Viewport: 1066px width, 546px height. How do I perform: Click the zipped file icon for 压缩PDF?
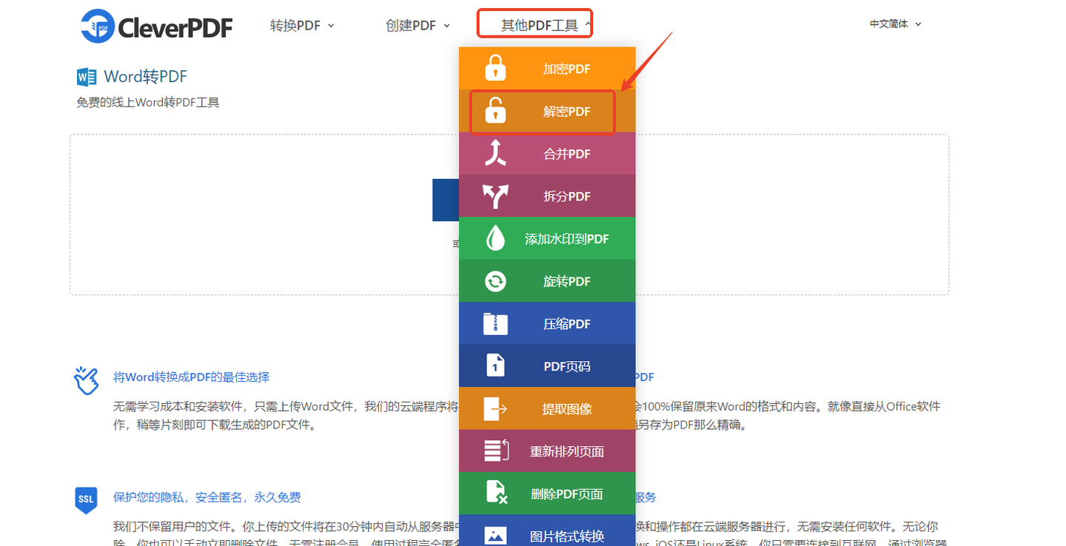(495, 323)
